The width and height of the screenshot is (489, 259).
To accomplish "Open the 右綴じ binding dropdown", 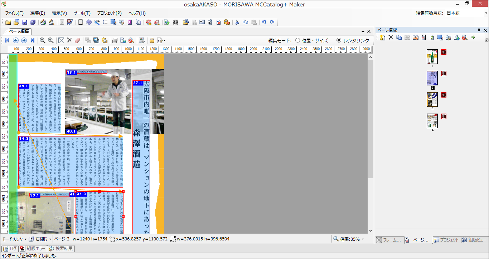I will click(x=40, y=239).
